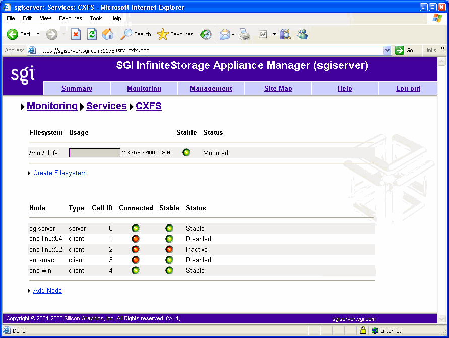Open the Edit menu
The width and height of the screenshot is (449, 338).
(x=27, y=18)
